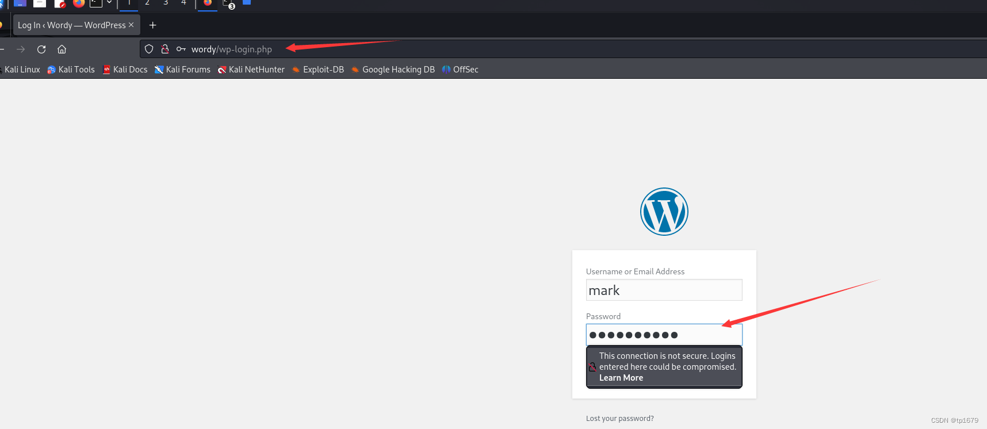Click the Google Hacking DB bookmark favicon
Image resolution: width=987 pixels, height=429 pixels.
point(355,70)
